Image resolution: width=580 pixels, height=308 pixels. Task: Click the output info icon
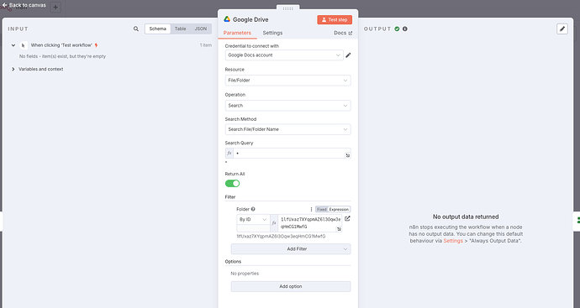pyautogui.click(x=405, y=29)
